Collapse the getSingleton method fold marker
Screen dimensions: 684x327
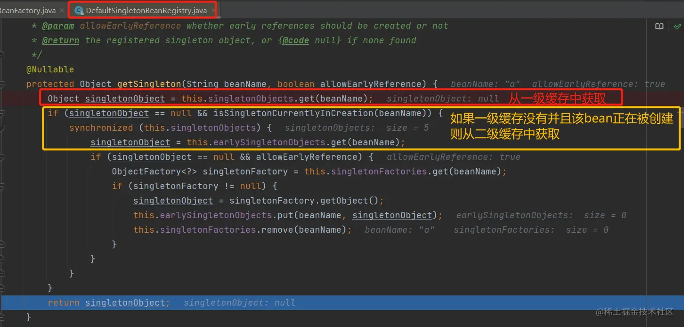point(2,84)
